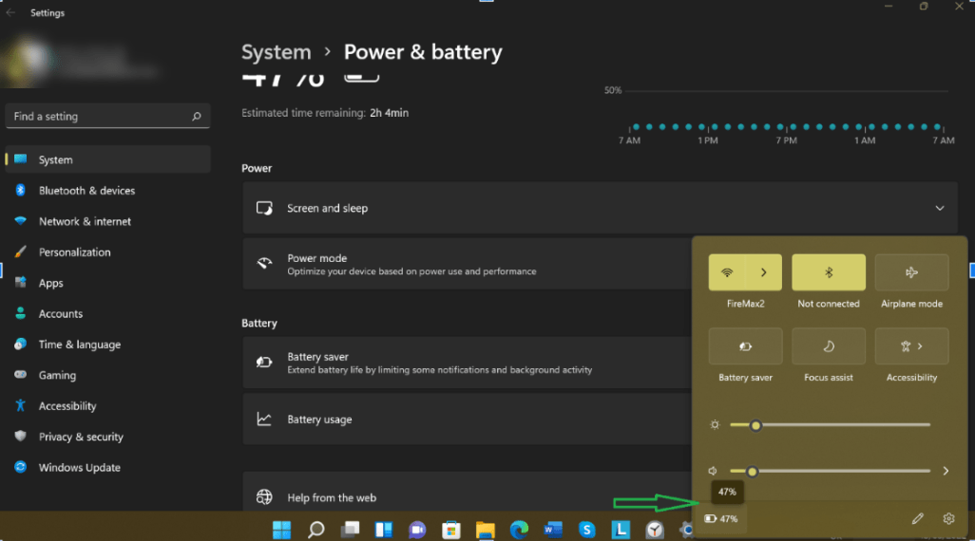
Task: Open Microsoft Edge from the taskbar
Action: [519, 530]
